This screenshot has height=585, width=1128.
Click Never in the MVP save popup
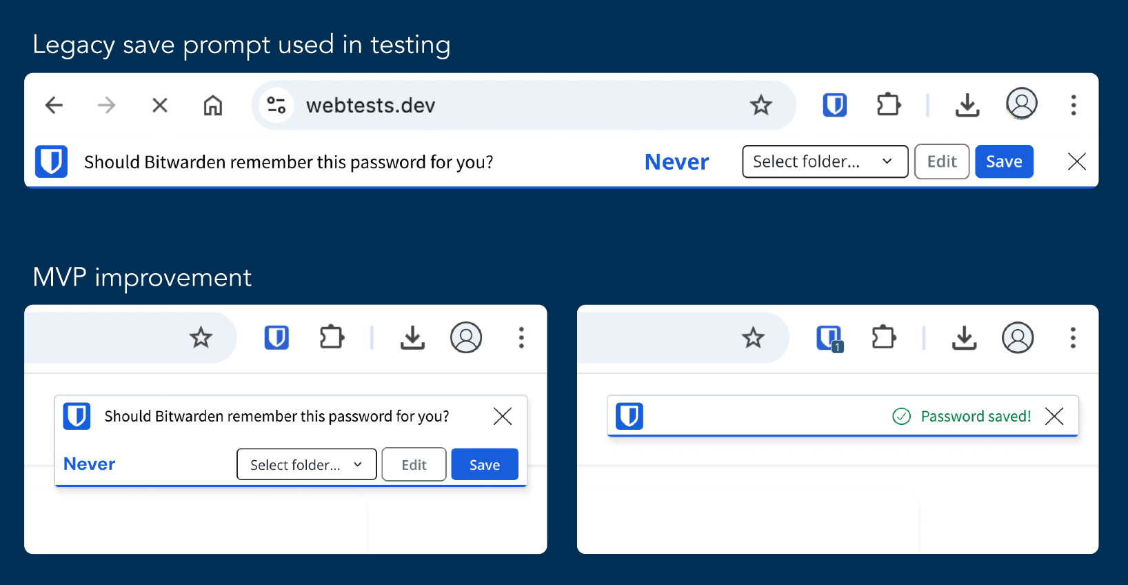coord(89,464)
